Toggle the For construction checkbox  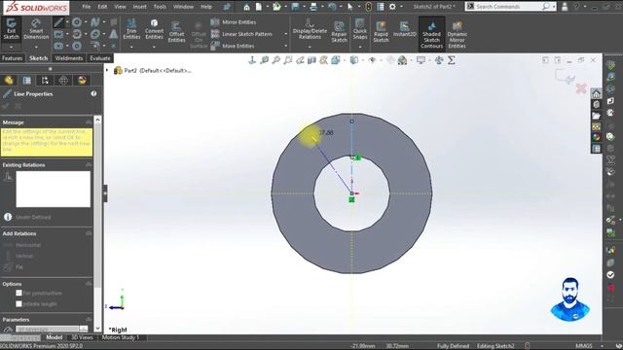[18, 293]
